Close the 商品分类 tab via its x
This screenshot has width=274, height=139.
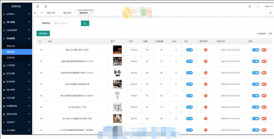58,13
